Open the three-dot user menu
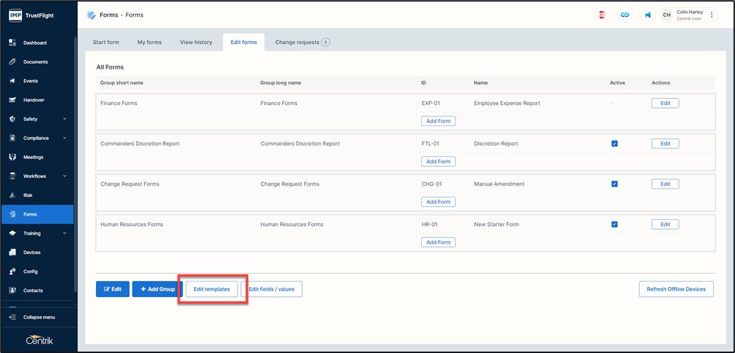The height and width of the screenshot is (353, 735). pyautogui.click(x=712, y=15)
